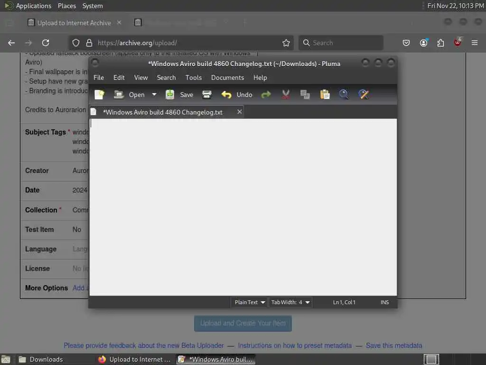
Task: Open the Plain Text syntax dropdown
Action: click(249, 302)
